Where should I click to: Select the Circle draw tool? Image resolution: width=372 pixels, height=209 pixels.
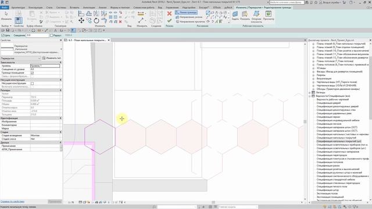click(x=225, y=13)
